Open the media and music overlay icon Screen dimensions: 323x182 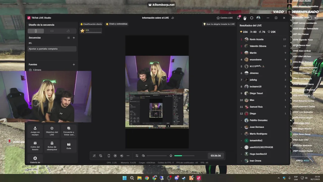(101, 156)
